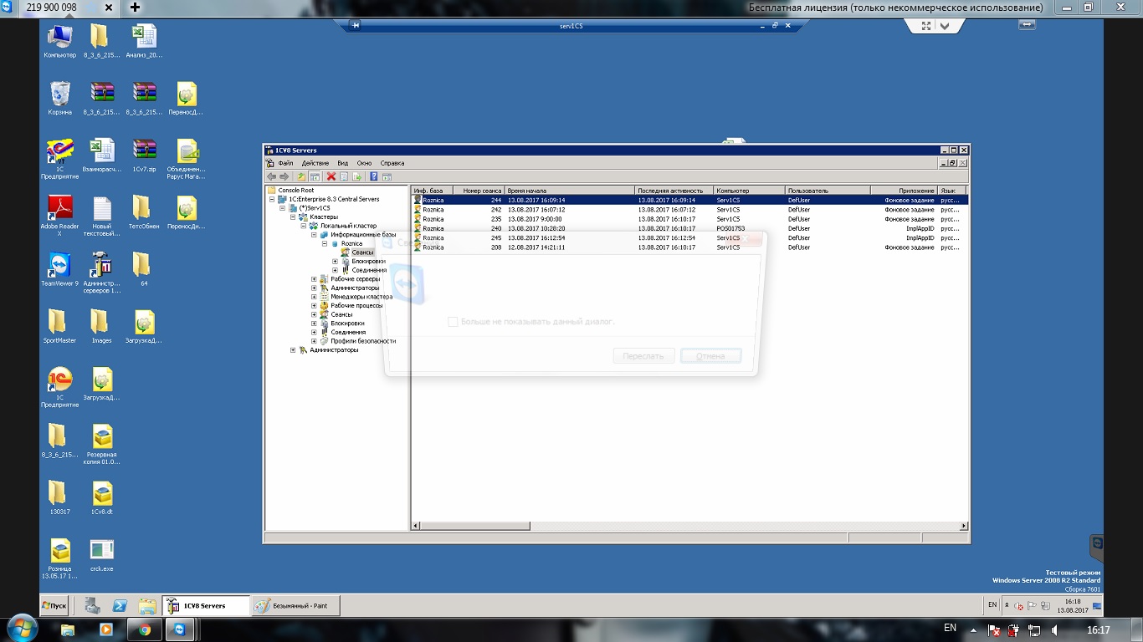Open TeamViewer 9 desktop shortcut
The height and width of the screenshot is (642, 1143).
[59, 269]
